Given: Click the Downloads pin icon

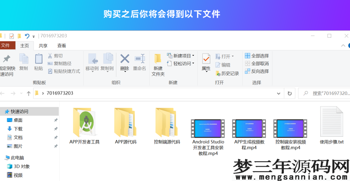Looking at the screenshot, I should pyautogui.click(x=56, y=129).
